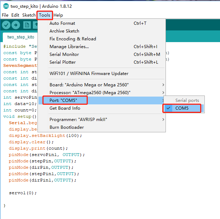The image size is (220, 219).
Task: Launch Serial Monitor from the menu
Action: (64, 54)
